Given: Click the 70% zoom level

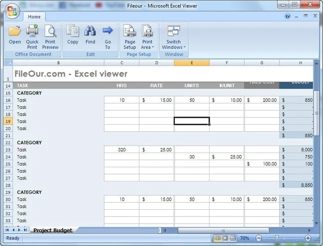Looking at the screenshot, I should tap(245, 239).
